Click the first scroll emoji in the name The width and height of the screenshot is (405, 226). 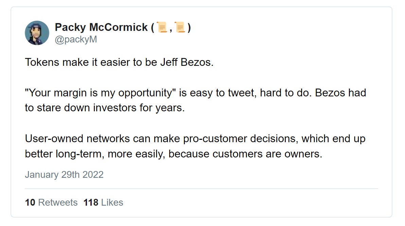pyautogui.click(x=162, y=27)
